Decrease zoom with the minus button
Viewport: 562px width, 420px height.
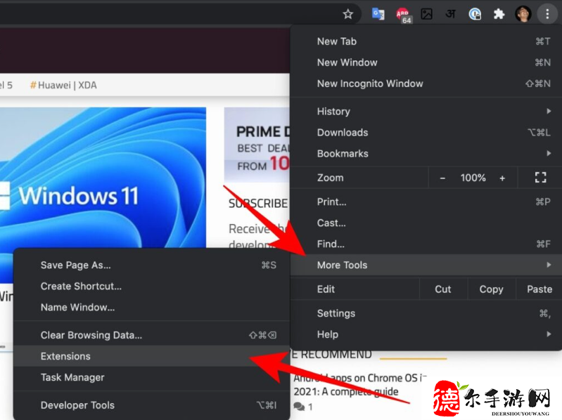(442, 178)
